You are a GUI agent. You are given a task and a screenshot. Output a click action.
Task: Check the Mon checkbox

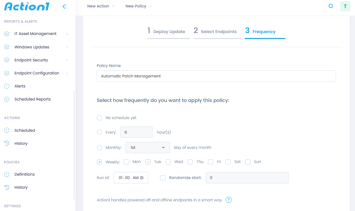pos(126,162)
